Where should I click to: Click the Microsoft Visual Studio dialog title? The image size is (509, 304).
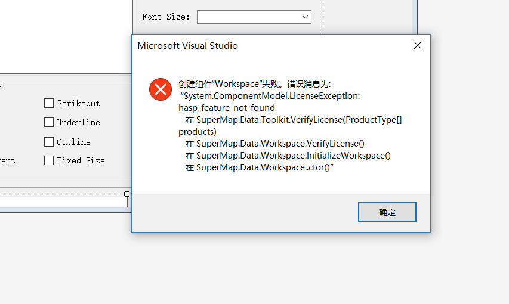pos(187,46)
